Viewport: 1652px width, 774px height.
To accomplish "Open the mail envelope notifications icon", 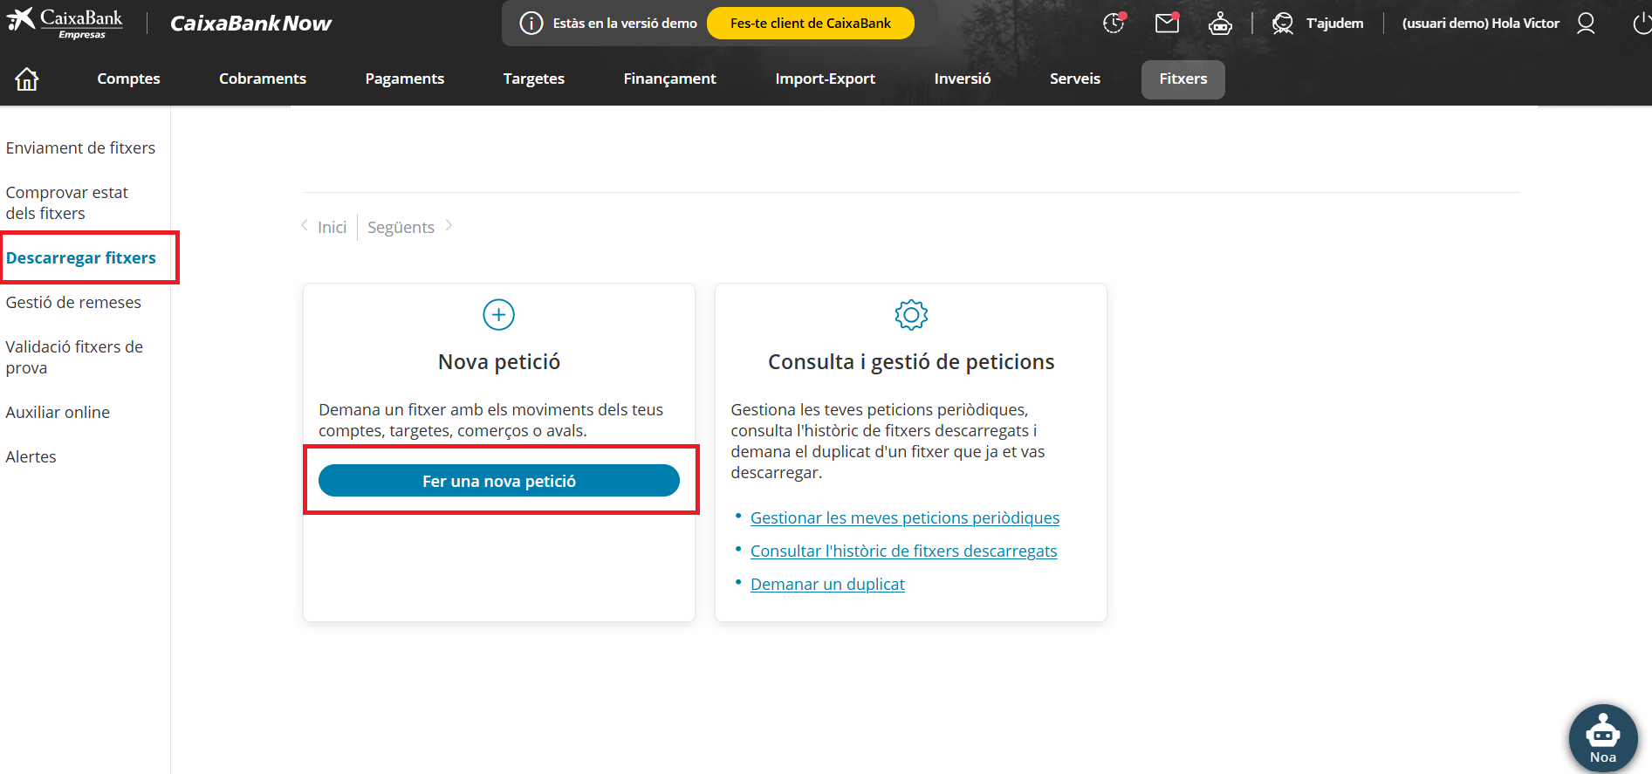I will click(1167, 24).
